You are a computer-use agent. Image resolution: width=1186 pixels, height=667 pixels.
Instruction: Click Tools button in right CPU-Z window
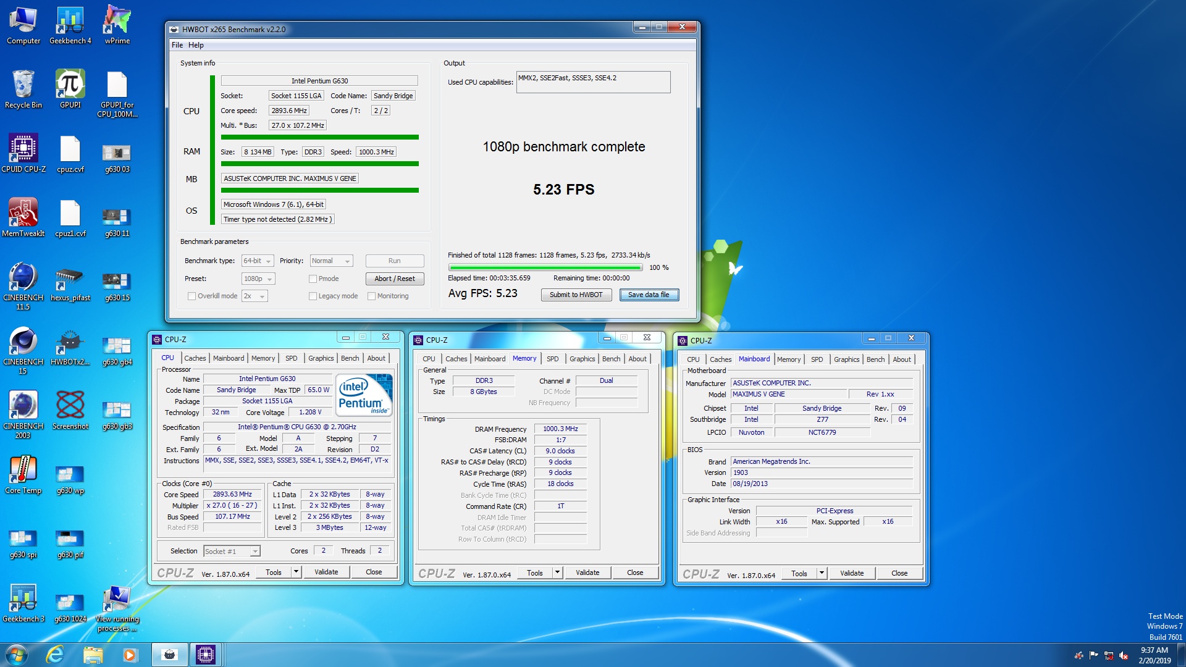tap(799, 573)
